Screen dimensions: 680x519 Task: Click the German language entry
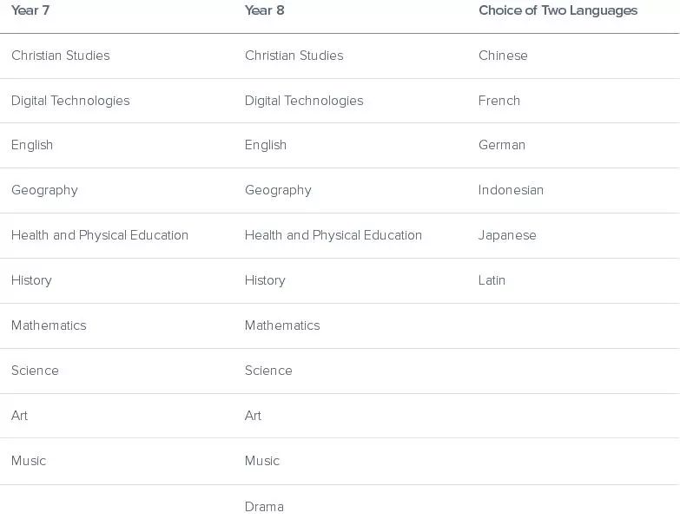pyautogui.click(x=502, y=145)
